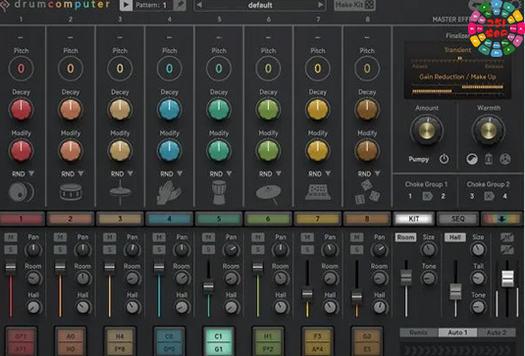Select the Auto 2 tab
The image size is (525, 356).
coord(497,332)
